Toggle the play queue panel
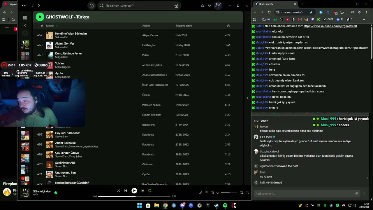Viewport: 373px width, 210px height. 207,193
